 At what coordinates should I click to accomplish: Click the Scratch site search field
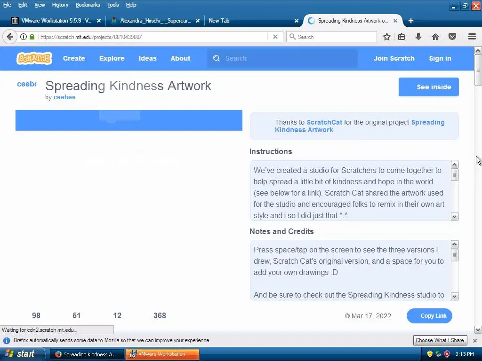click(282, 58)
